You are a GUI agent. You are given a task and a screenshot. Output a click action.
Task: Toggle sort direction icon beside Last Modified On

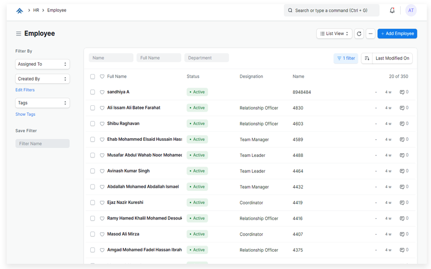[367, 58]
